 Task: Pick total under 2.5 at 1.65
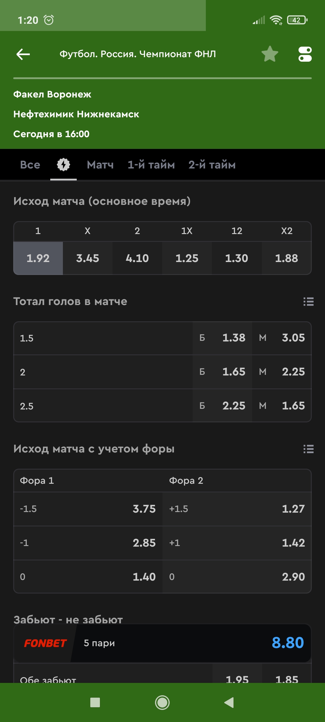[x=282, y=406]
